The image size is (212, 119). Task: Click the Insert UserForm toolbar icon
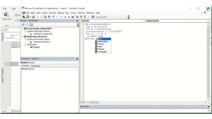(x=27, y=17)
